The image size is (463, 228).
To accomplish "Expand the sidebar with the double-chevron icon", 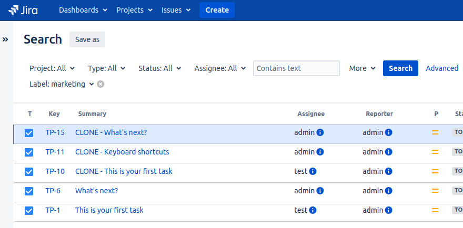I will [x=6, y=39].
